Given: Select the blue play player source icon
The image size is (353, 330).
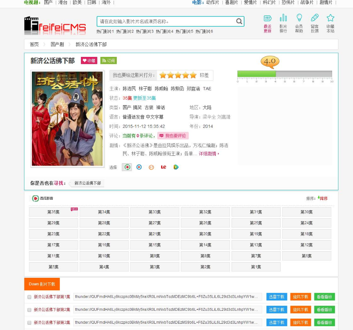Looking at the screenshot, I should (x=139, y=167).
